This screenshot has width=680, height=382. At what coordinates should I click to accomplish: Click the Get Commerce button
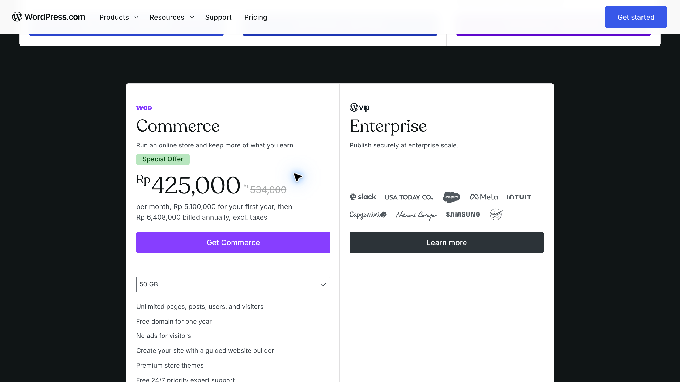(233, 242)
